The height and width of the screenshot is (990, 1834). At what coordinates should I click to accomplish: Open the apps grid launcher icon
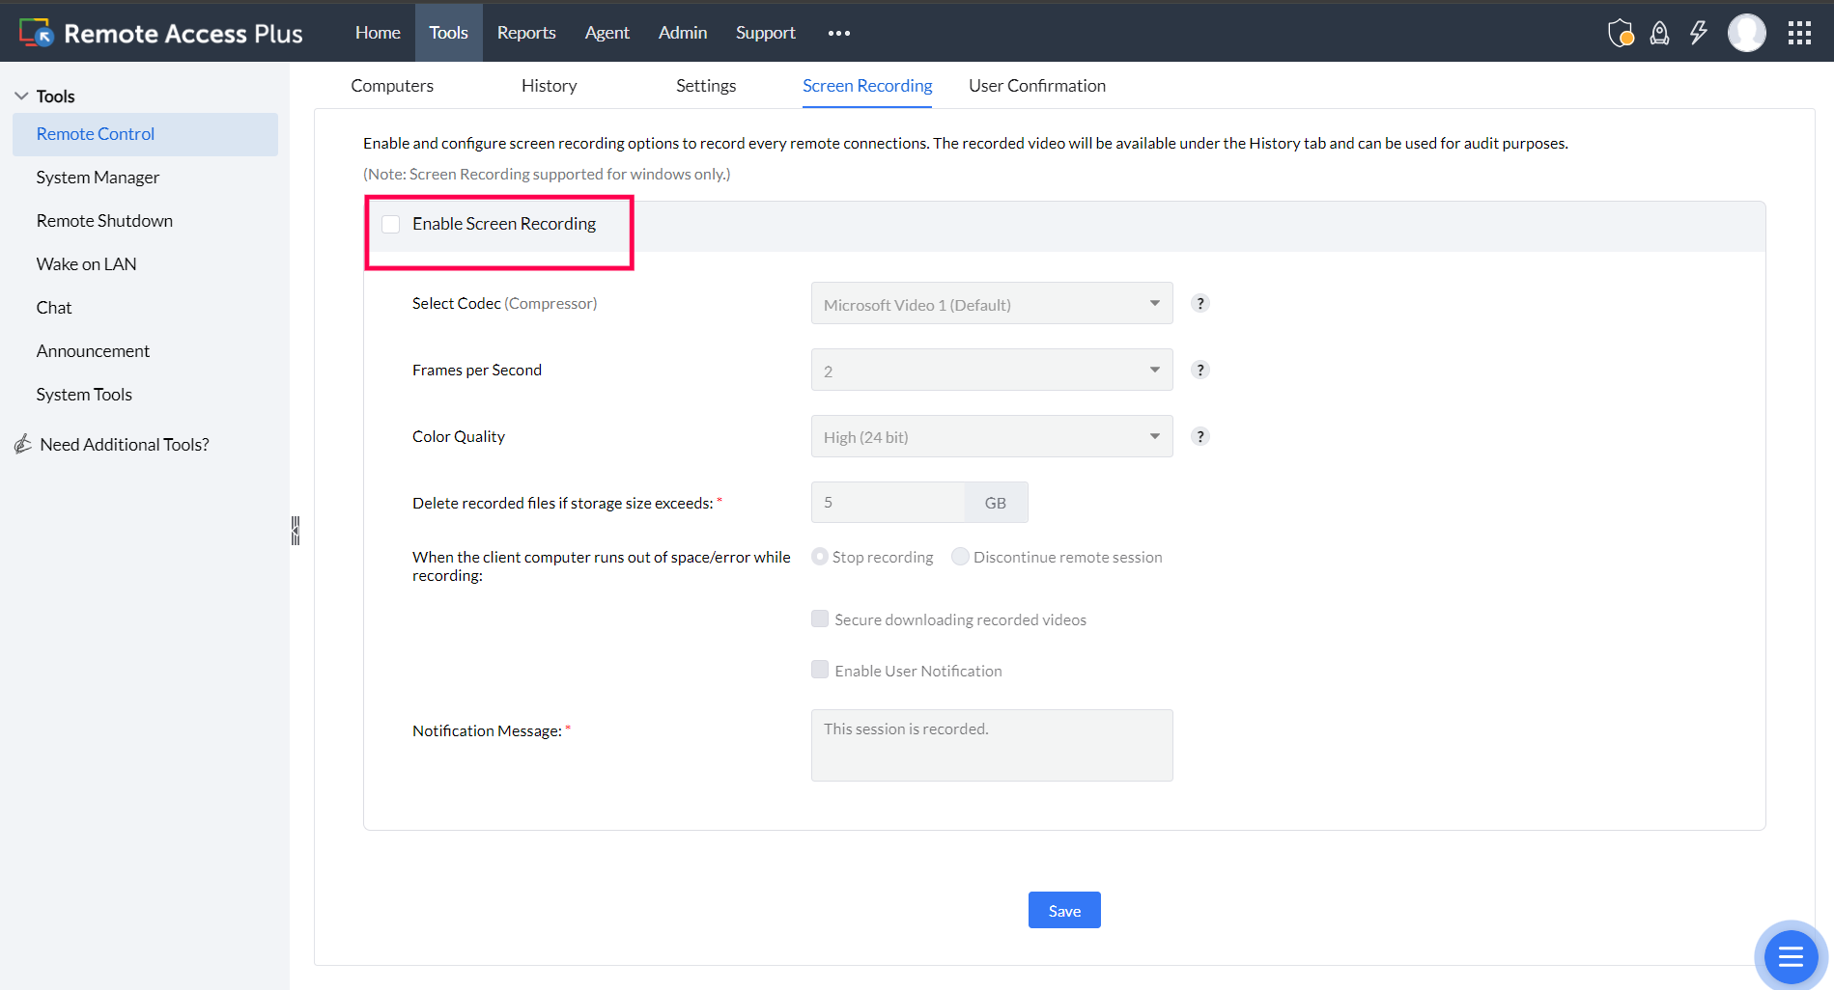pos(1799,33)
